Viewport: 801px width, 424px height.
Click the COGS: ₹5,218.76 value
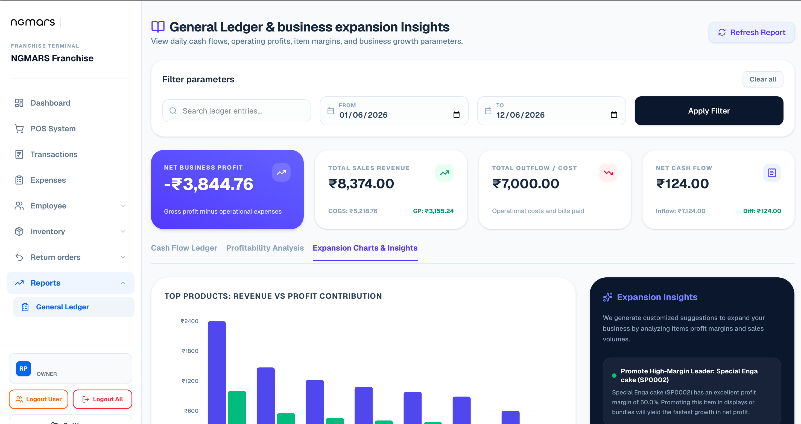pyautogui.click(x=353, y=211)
